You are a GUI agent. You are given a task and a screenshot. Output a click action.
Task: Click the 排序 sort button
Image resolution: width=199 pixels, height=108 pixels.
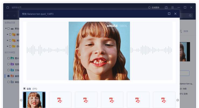[186, 31]
